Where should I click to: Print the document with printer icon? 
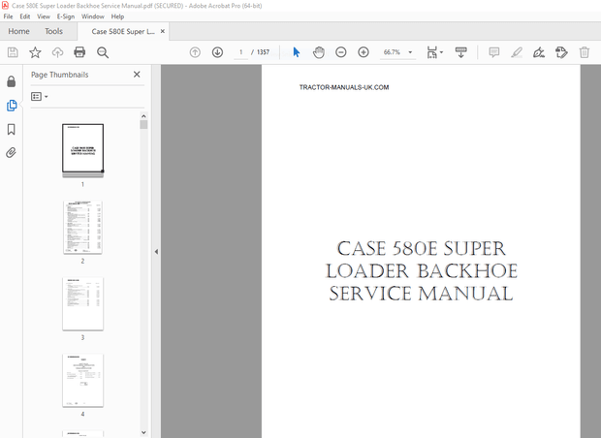pyautogui.click(x=79, y=52)
